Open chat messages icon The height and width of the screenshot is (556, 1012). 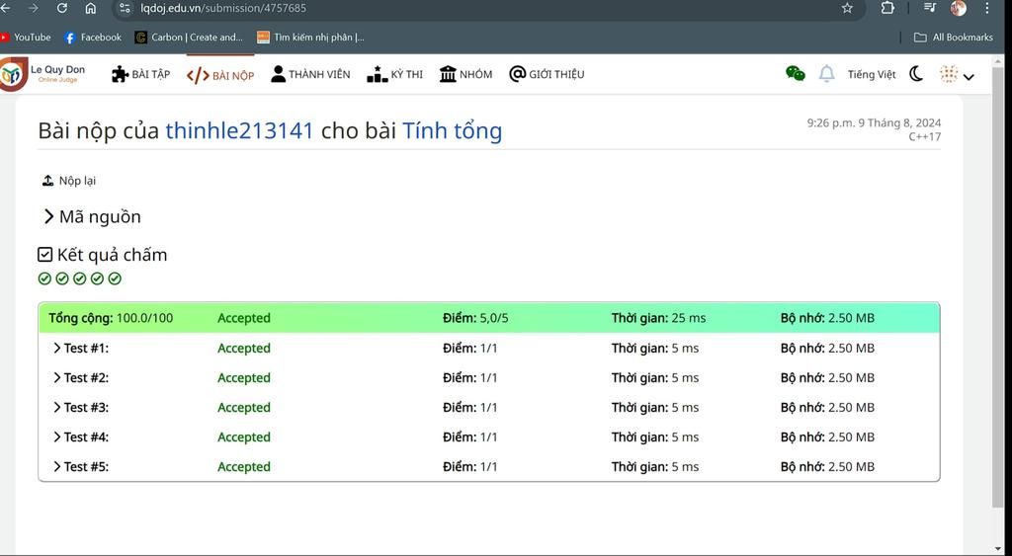coord(796,74)
